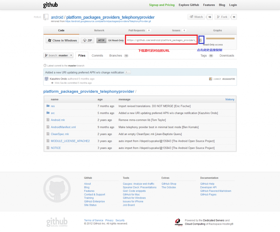Click Kazuhiro Ondo's avatar image
This screenshot has width=280, height=232.
[46, 79]
